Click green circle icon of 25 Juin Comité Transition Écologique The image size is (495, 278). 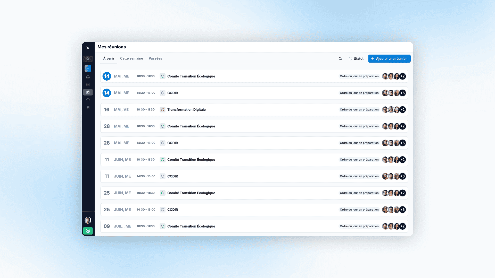point(163,193)
